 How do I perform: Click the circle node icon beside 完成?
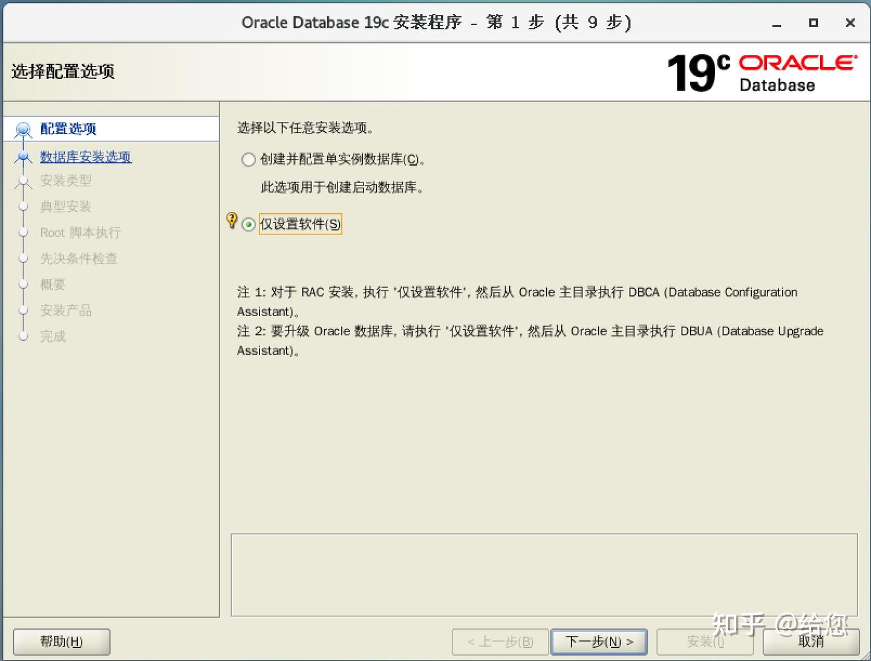click(x=23, y=336)
